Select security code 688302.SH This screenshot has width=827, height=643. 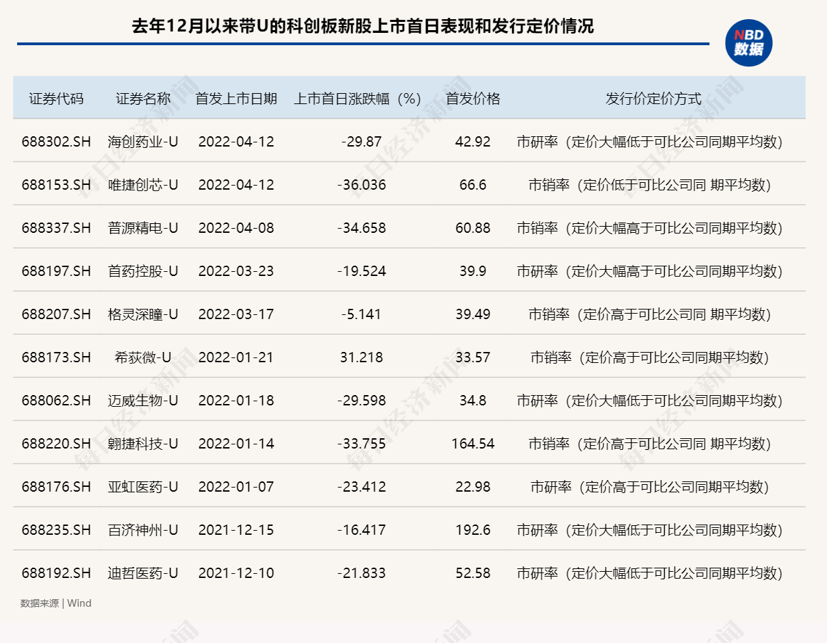click(x=56, y=142)
